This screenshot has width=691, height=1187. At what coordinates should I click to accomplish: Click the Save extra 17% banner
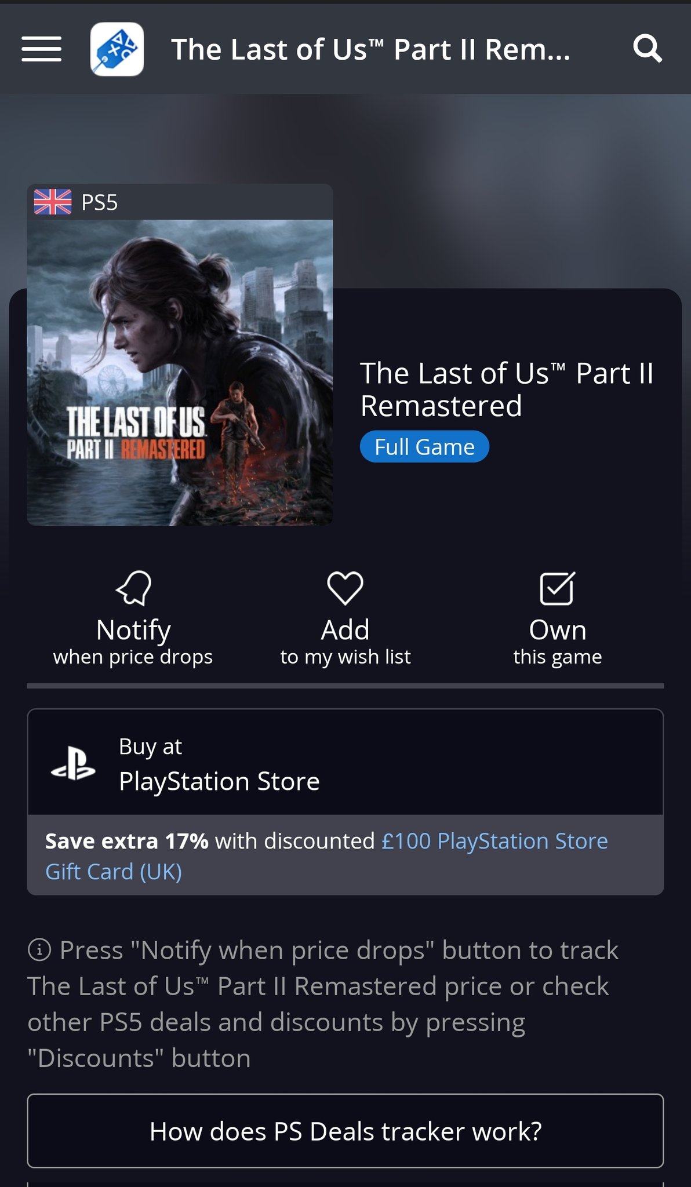coord(345,855)
